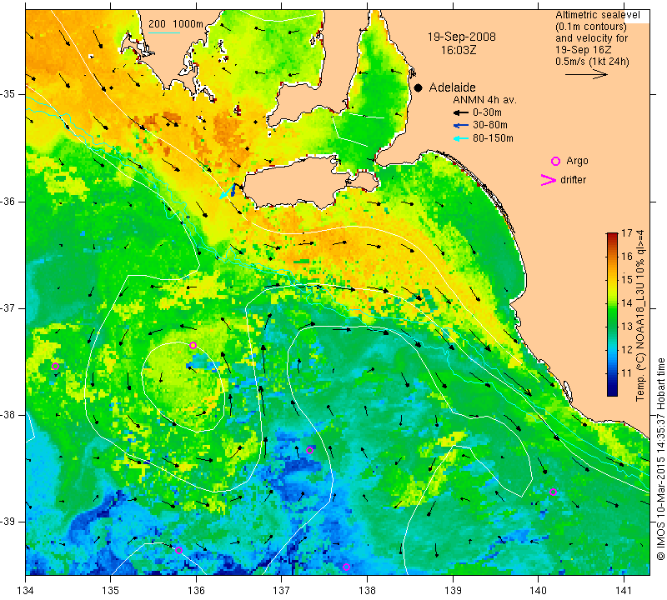The image size is (667, 600).
Task: Click the longitude label 141
Action: [x=624, y=590]
